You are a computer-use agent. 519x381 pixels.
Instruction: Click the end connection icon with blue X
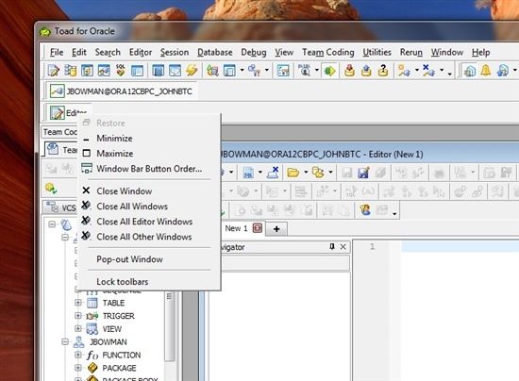tap(428, 71)
